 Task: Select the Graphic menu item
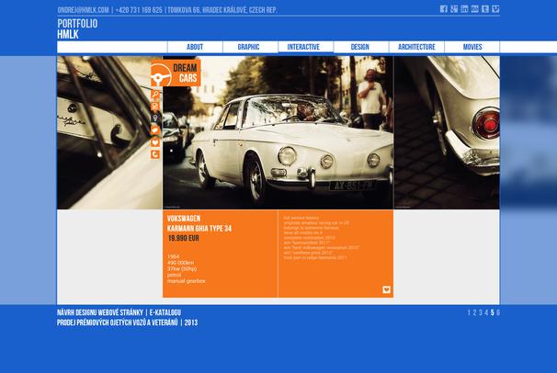[x=248, y=47]
